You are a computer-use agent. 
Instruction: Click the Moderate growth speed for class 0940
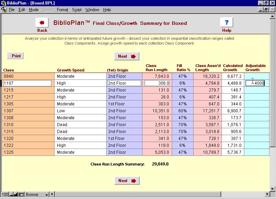tap(80, 76)
